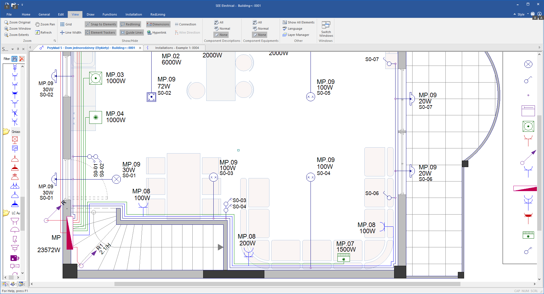This screenshot has height=294, width=544.
Task: Open the Zoom group dialog launcher
Action: pyautogui.click(x=55, y=40)
